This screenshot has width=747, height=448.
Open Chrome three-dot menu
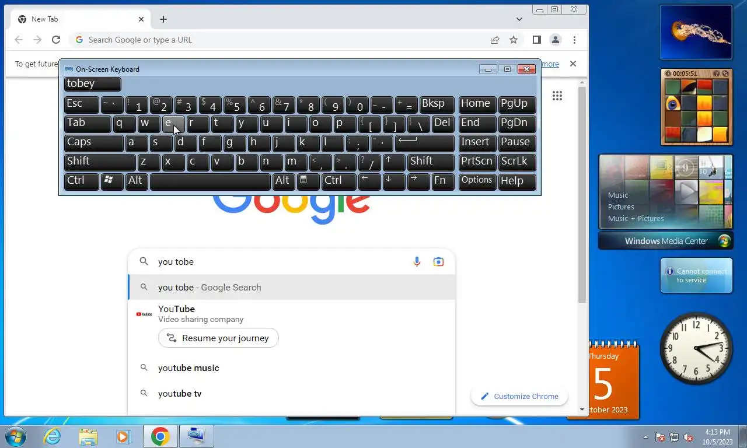coord(574,40)
